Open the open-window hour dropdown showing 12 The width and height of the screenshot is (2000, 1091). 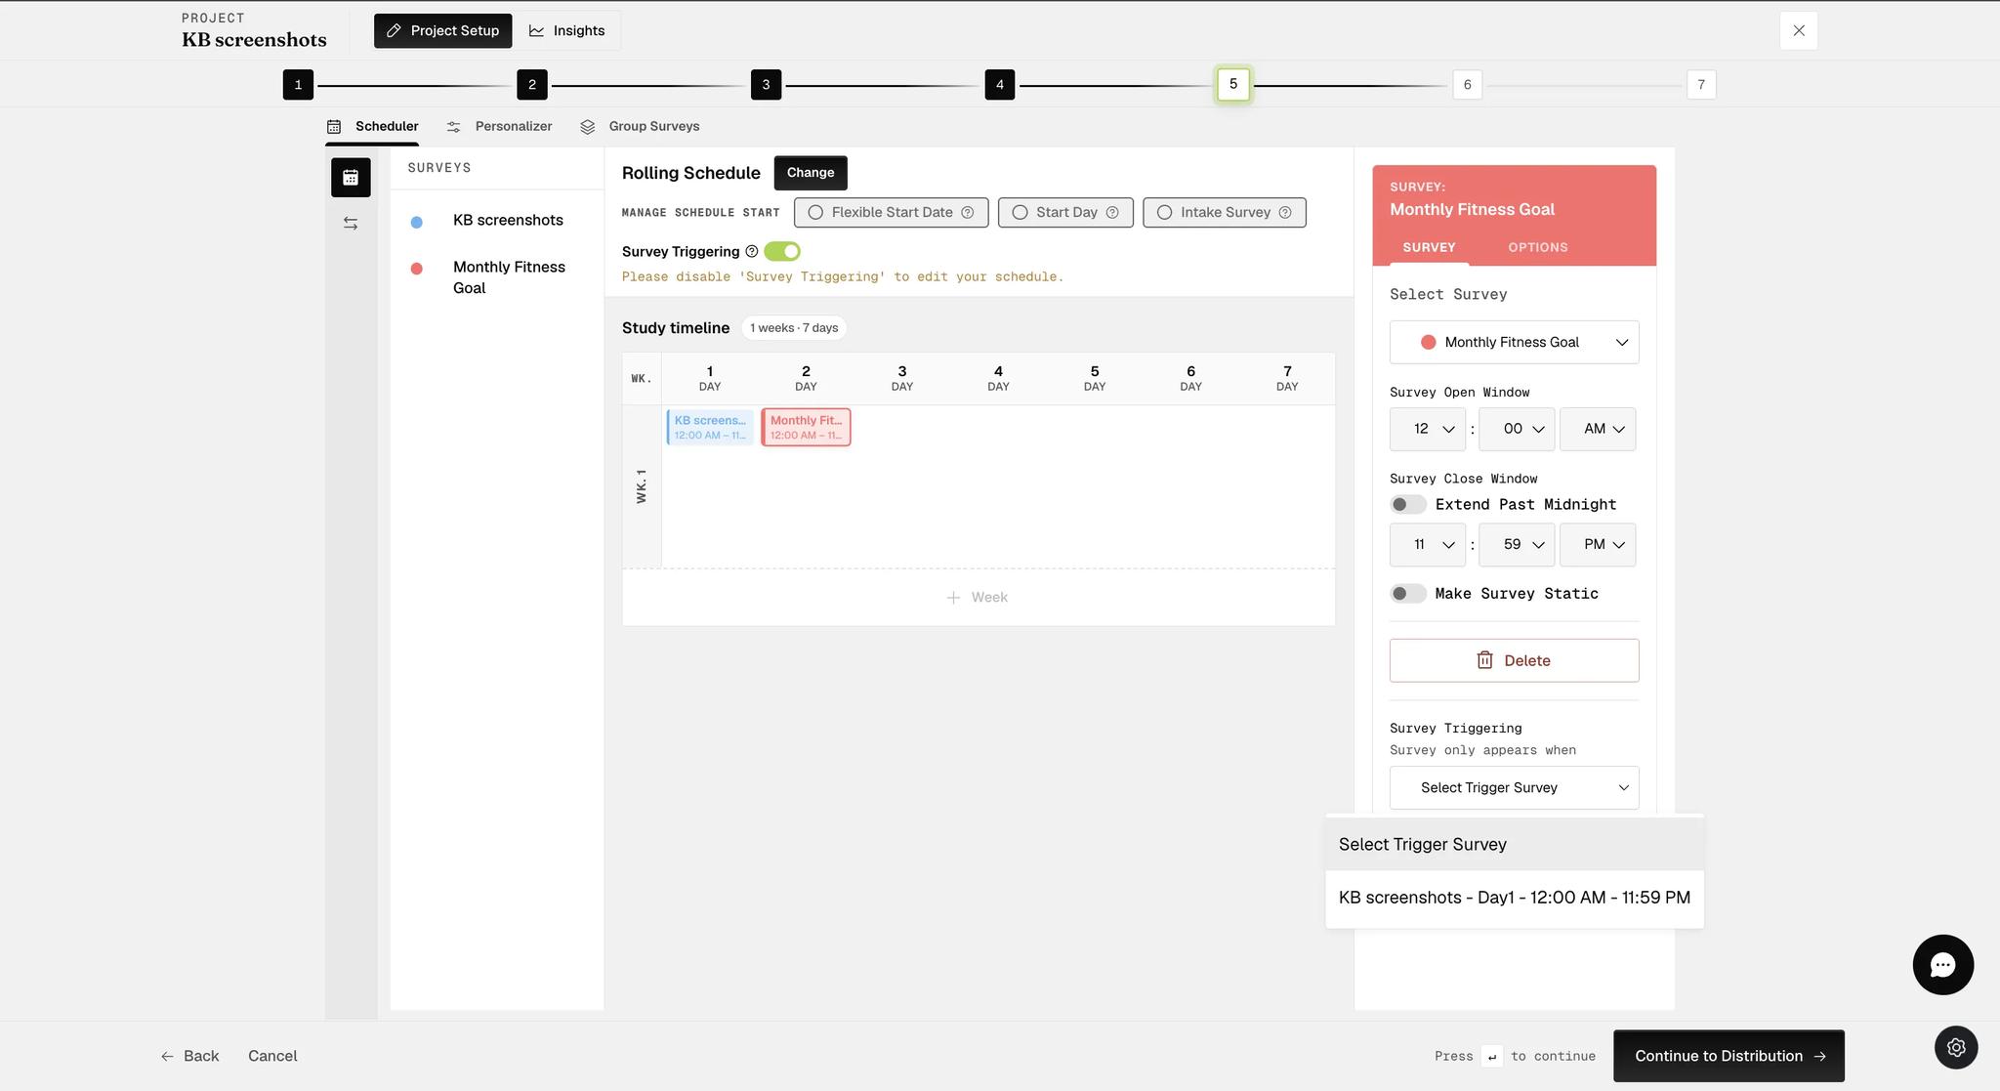(1428, 429)
